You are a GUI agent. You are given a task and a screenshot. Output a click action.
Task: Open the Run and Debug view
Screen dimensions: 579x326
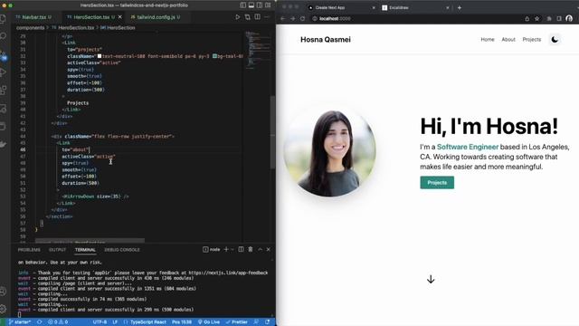tap(3, 72)
